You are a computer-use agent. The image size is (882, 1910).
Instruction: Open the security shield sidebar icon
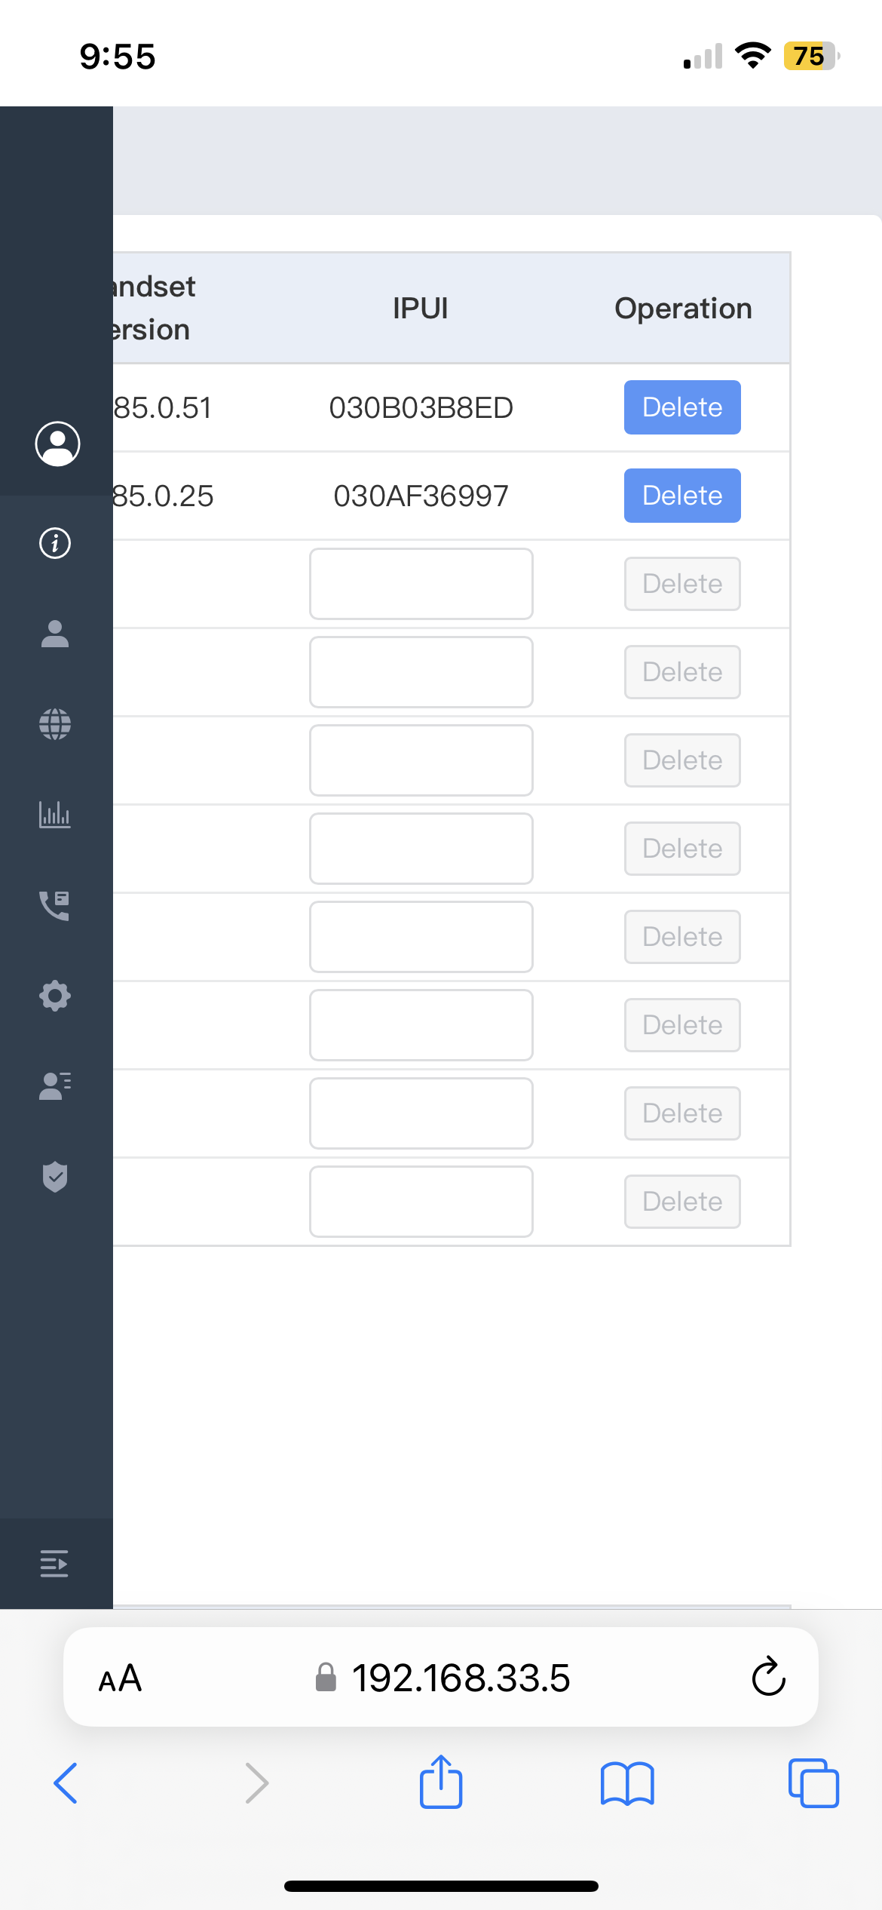pyautogui.click(x=55, y=1177)
